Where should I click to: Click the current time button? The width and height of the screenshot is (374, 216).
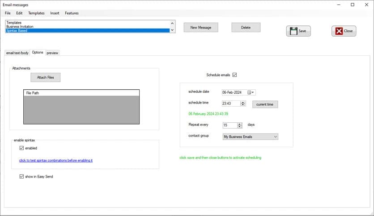[x=265, y=104]
